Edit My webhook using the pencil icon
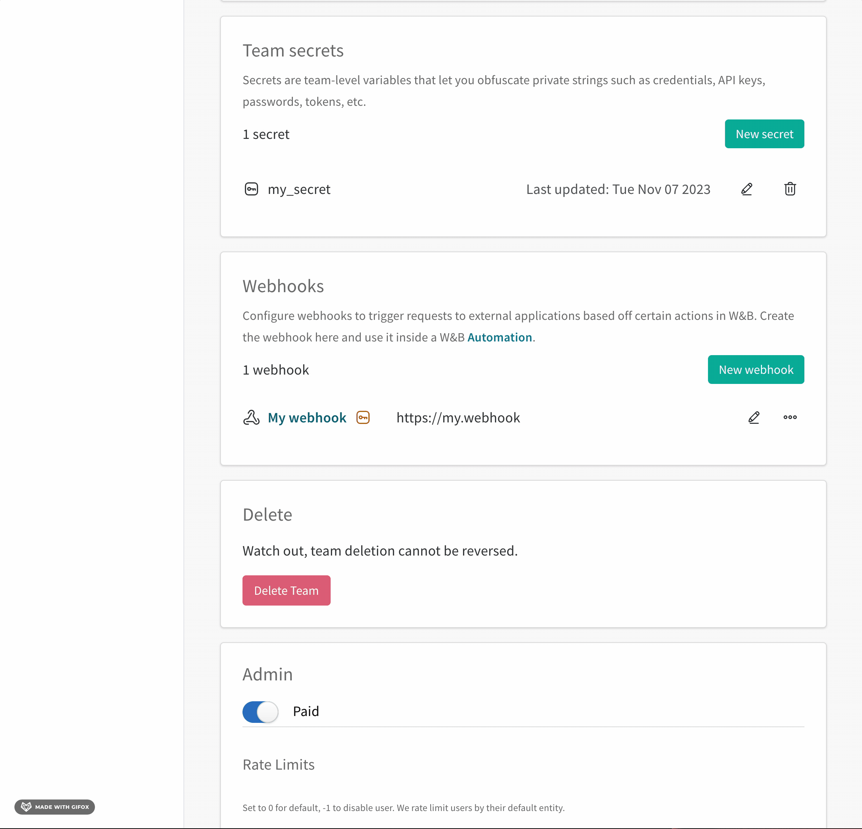 [x=753, y=417]
